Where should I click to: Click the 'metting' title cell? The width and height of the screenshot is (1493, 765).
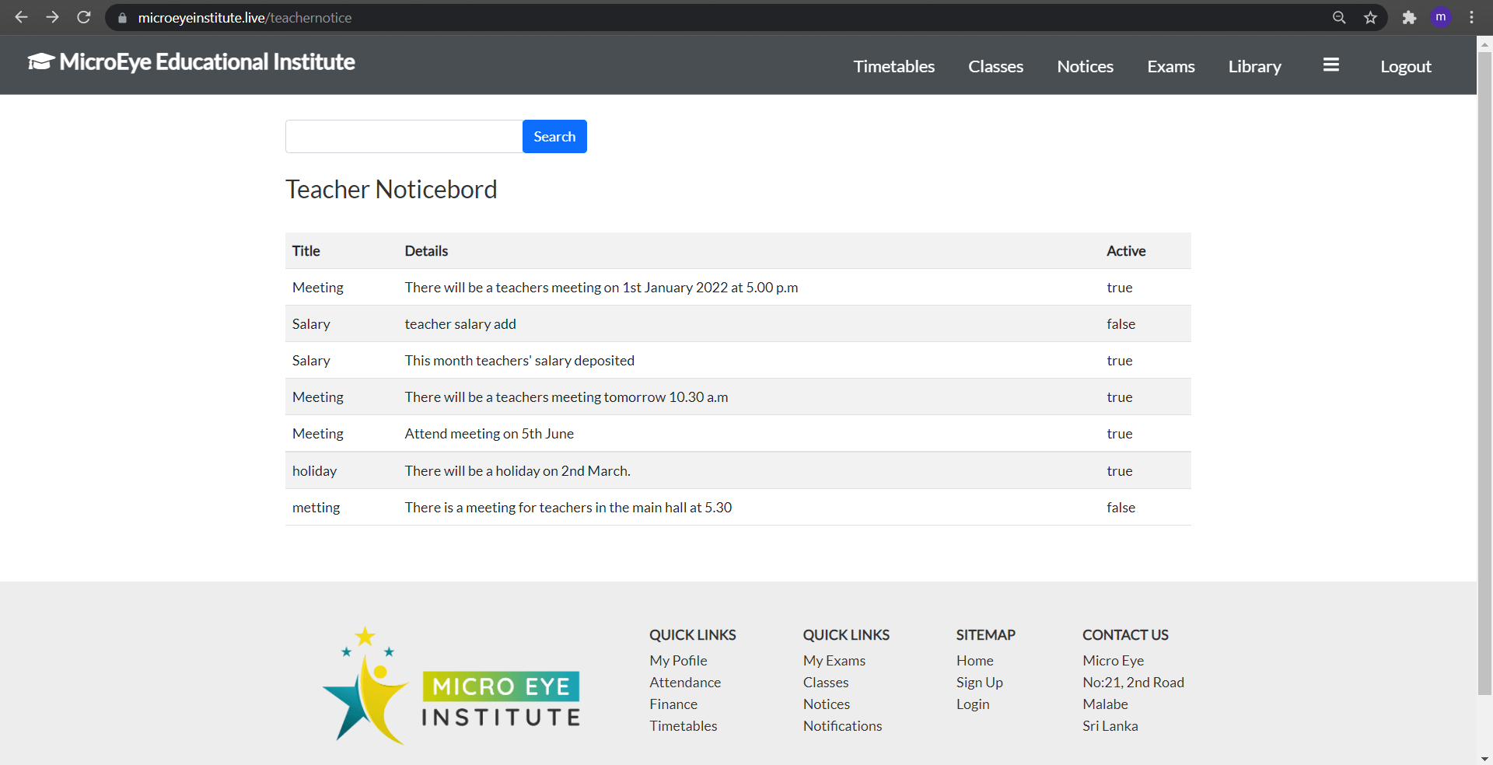pos(316,508)
